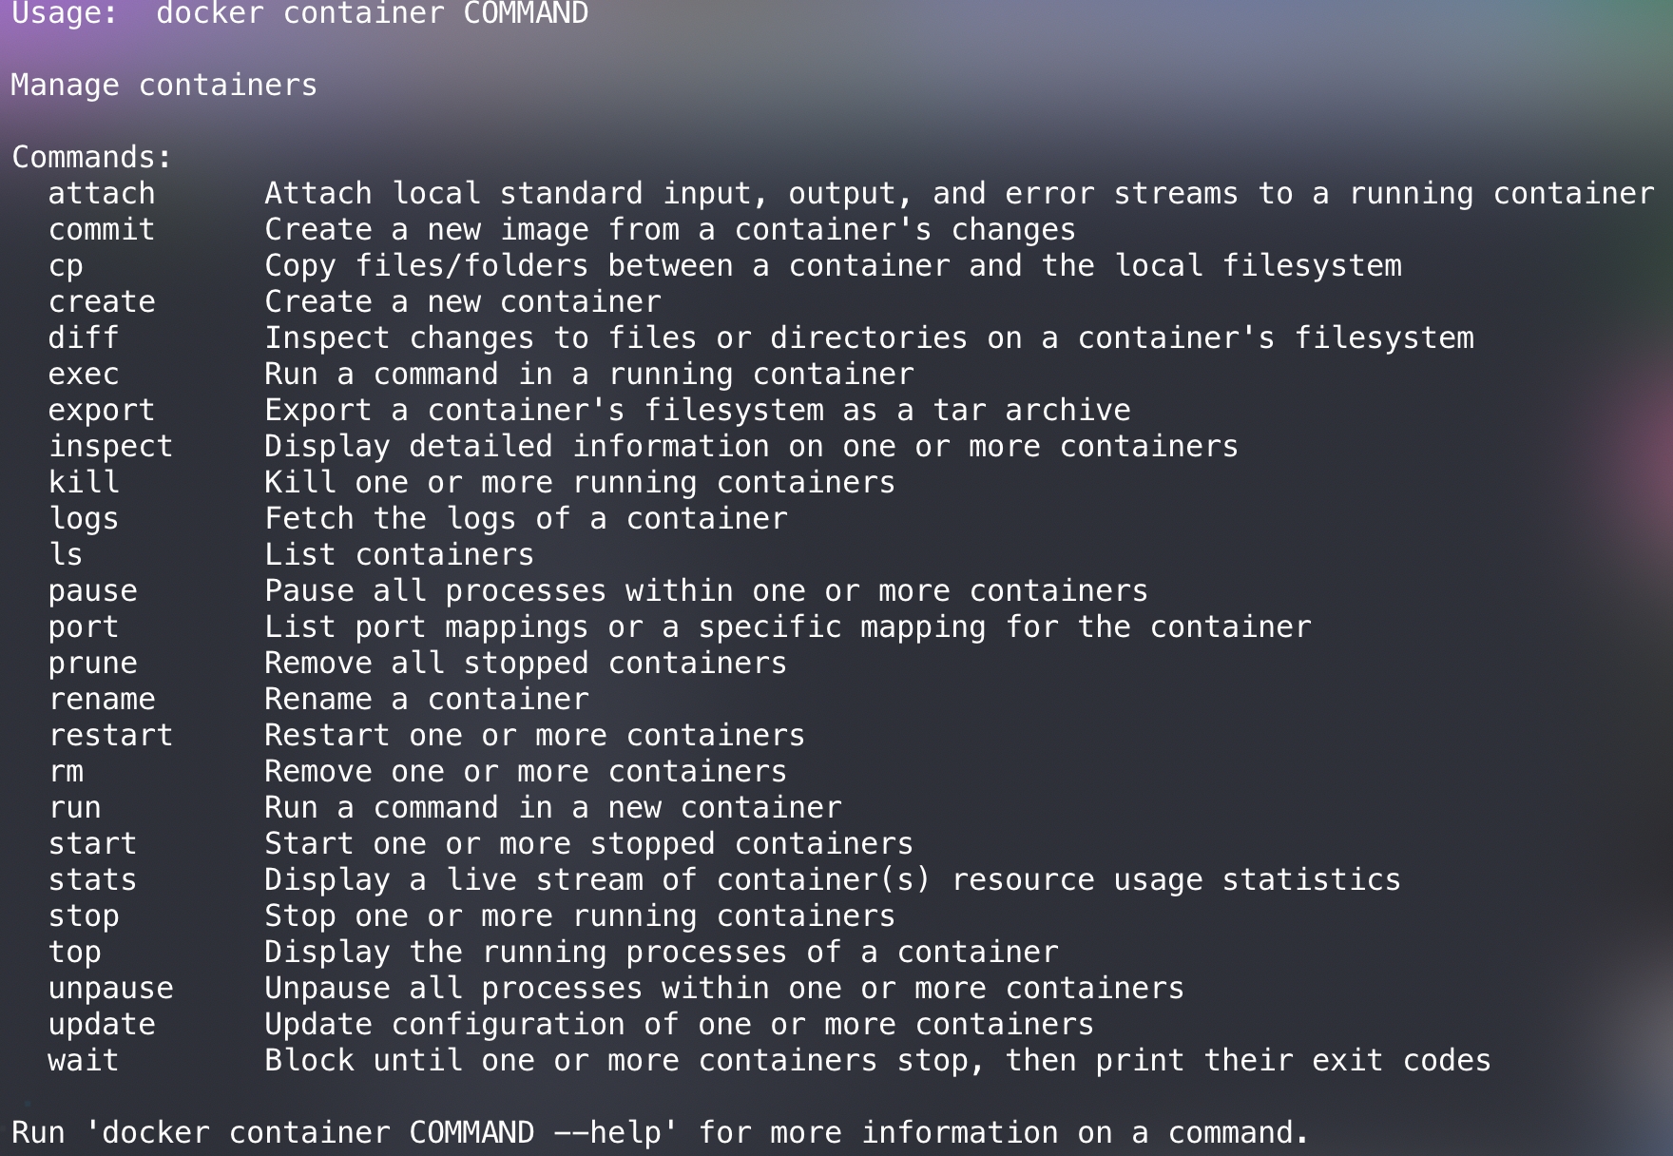Click the 'kill' command name
This screenshot has width=1673, height=1156.
point(84,483)
